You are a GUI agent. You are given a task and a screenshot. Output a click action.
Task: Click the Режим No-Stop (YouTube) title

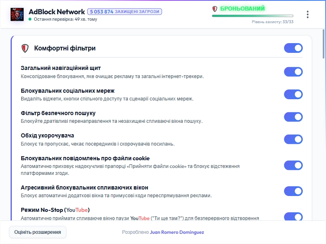tap(55, 210)
